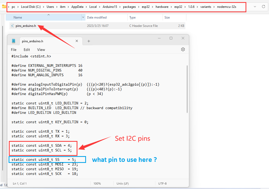This screenshot has height=189, width=269.
Task: Open Notepad settings gear icon
Action: click(183, 50)
